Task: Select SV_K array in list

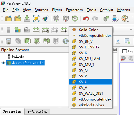Action: pyautogui.click(x=91, y=53)
